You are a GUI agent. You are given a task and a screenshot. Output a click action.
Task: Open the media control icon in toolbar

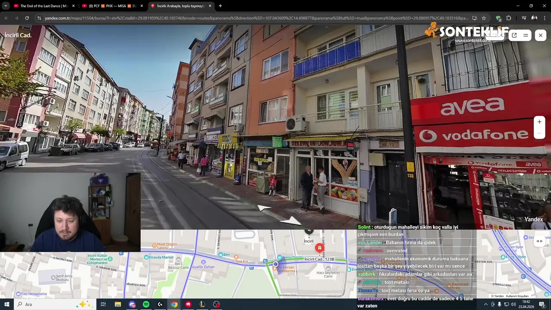524,18
